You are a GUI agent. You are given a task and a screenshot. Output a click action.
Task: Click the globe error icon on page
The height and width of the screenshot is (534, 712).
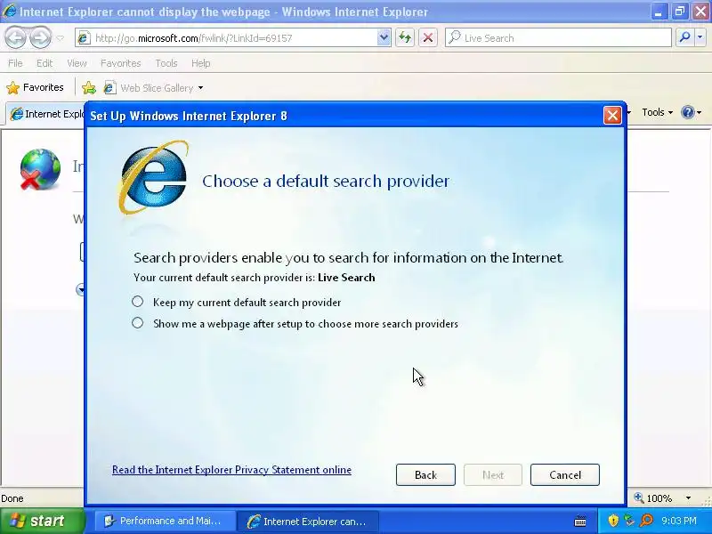tap(40, 169)
